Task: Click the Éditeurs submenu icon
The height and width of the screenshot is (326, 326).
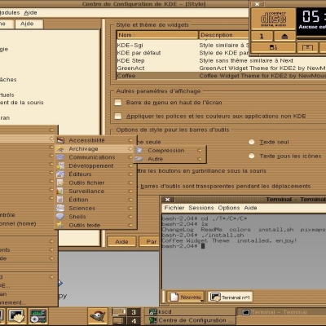Action: point(60,174)
